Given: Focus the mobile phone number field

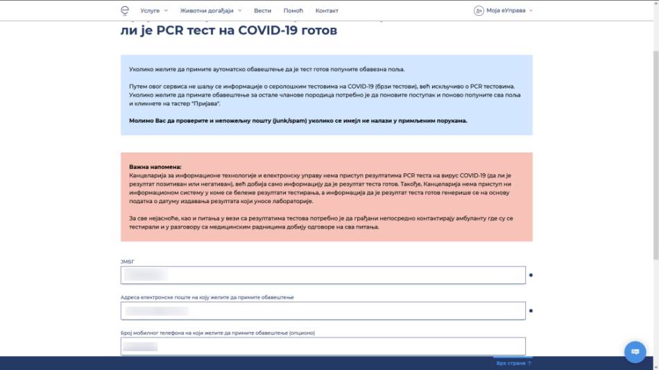Looking at the screenshot, I should point(323,346).
